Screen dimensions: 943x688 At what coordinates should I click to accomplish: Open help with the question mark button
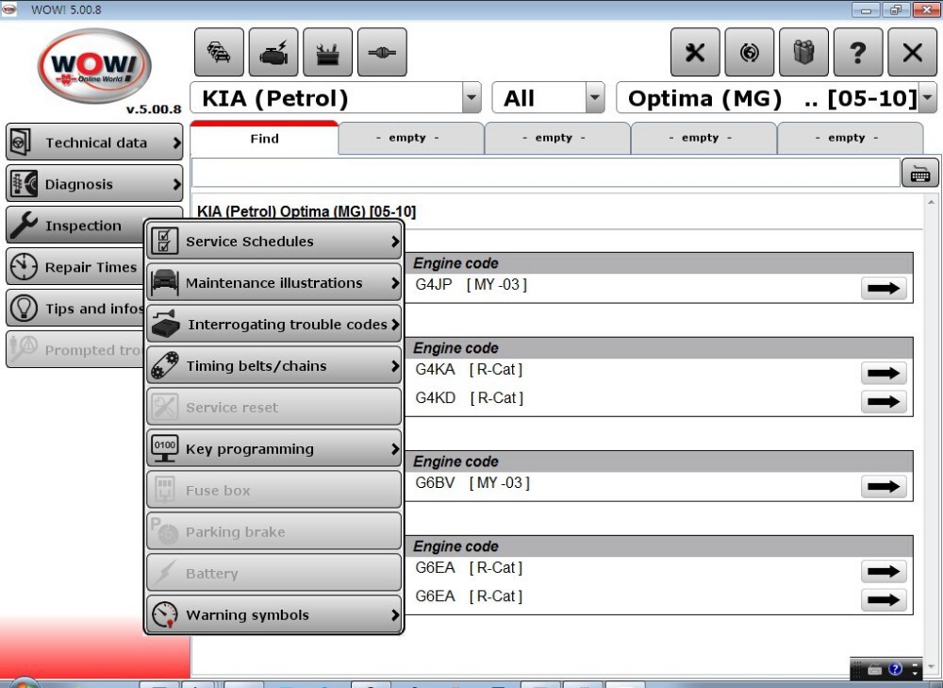pos(858,52)
